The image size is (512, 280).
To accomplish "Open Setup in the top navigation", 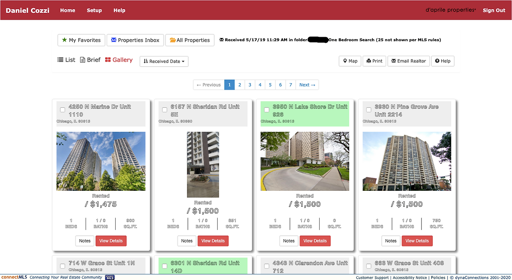I will (x=94, y=10).
